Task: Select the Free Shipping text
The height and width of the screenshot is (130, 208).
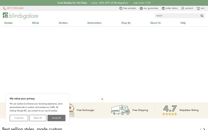Action: (140, 110)
